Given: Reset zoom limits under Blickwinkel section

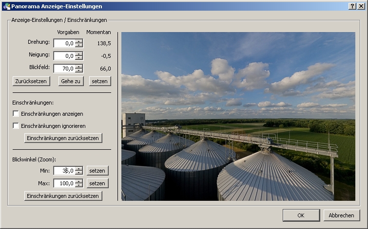Looking at the screenshot, I should (x=63, y=196).
